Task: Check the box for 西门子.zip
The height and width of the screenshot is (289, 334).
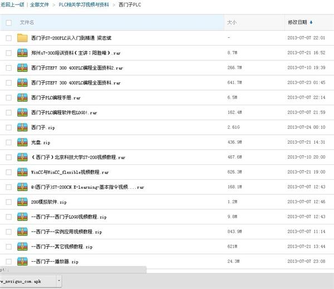Action: point(9,128)
